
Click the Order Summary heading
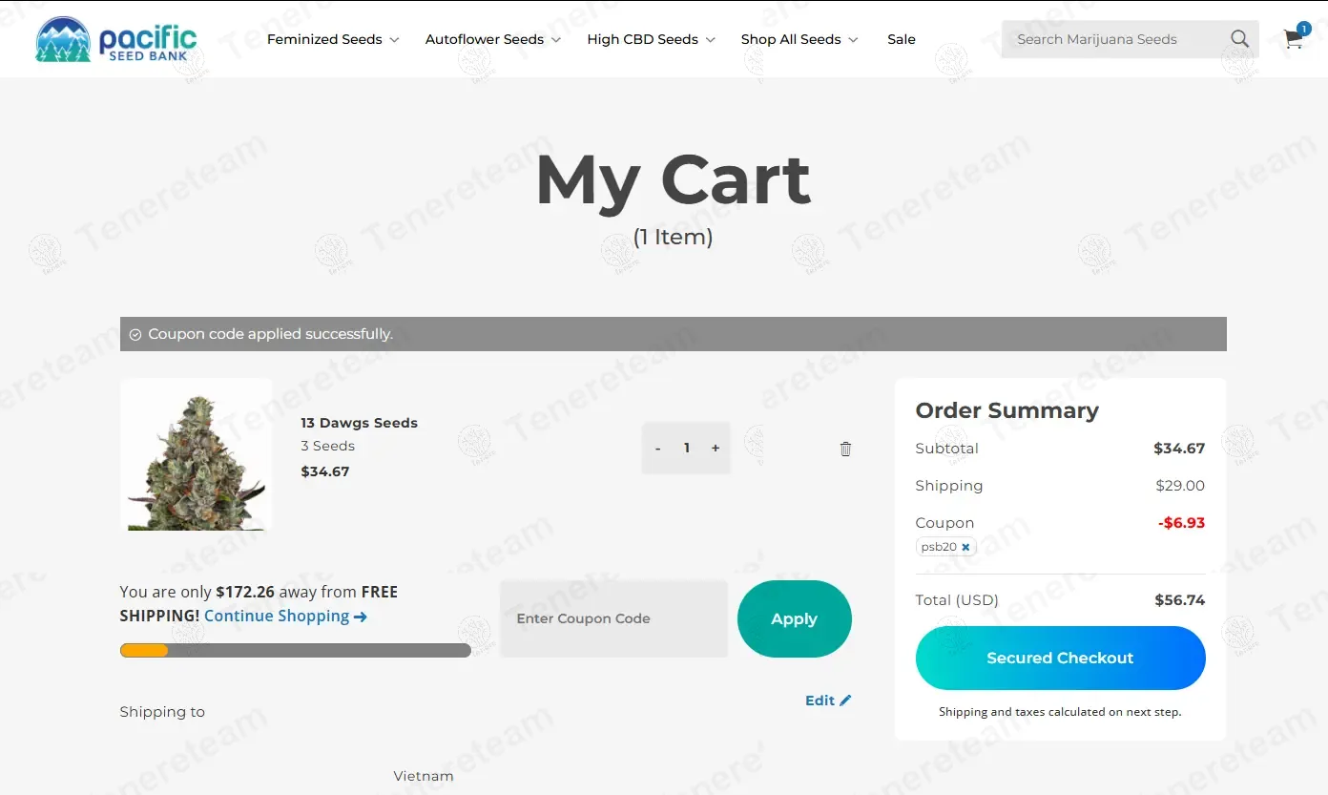pyautogui.click(x=1007, y=410)
